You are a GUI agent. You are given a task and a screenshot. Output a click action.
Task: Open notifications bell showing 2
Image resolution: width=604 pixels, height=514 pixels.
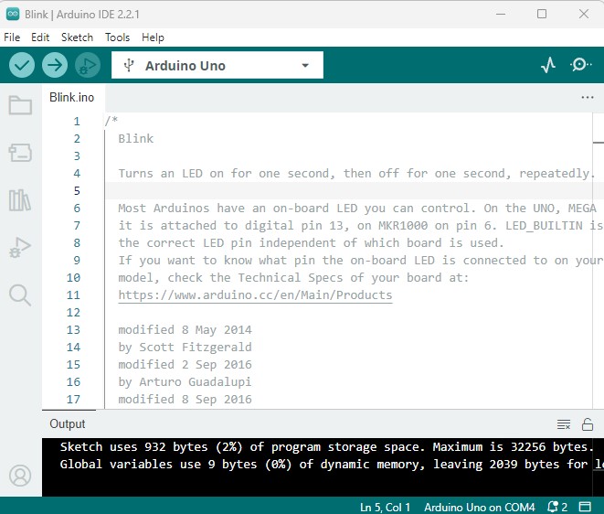[x=557, y=507]
